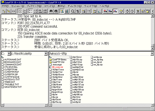Click the folder Filter funnel icon
This screenshot has height=111, width=155.
[121, 11]
